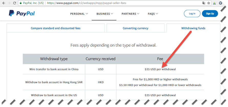
Task: Click 'Fees apply depending on the type of withdrawal'
Action: pyautogui.click(x=113, y=45)
